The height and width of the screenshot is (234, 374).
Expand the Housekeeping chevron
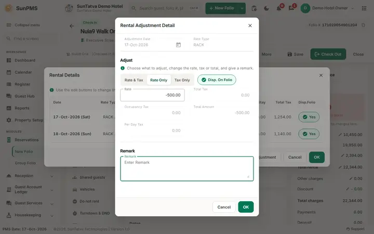(52, 216)
